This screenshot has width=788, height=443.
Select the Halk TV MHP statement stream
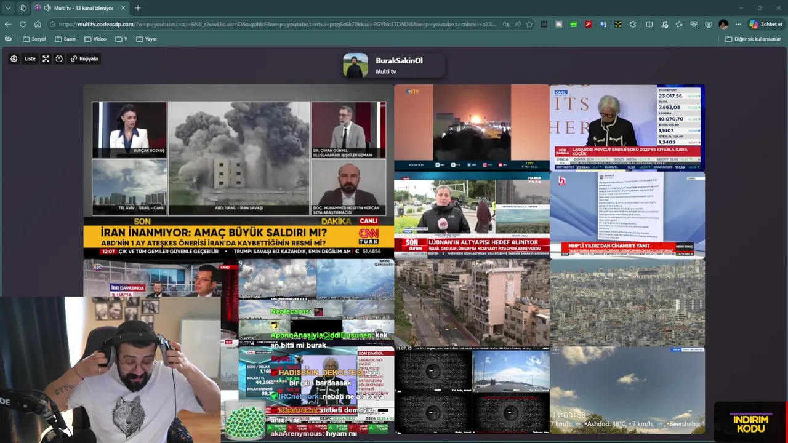click(x=627, y=215)
